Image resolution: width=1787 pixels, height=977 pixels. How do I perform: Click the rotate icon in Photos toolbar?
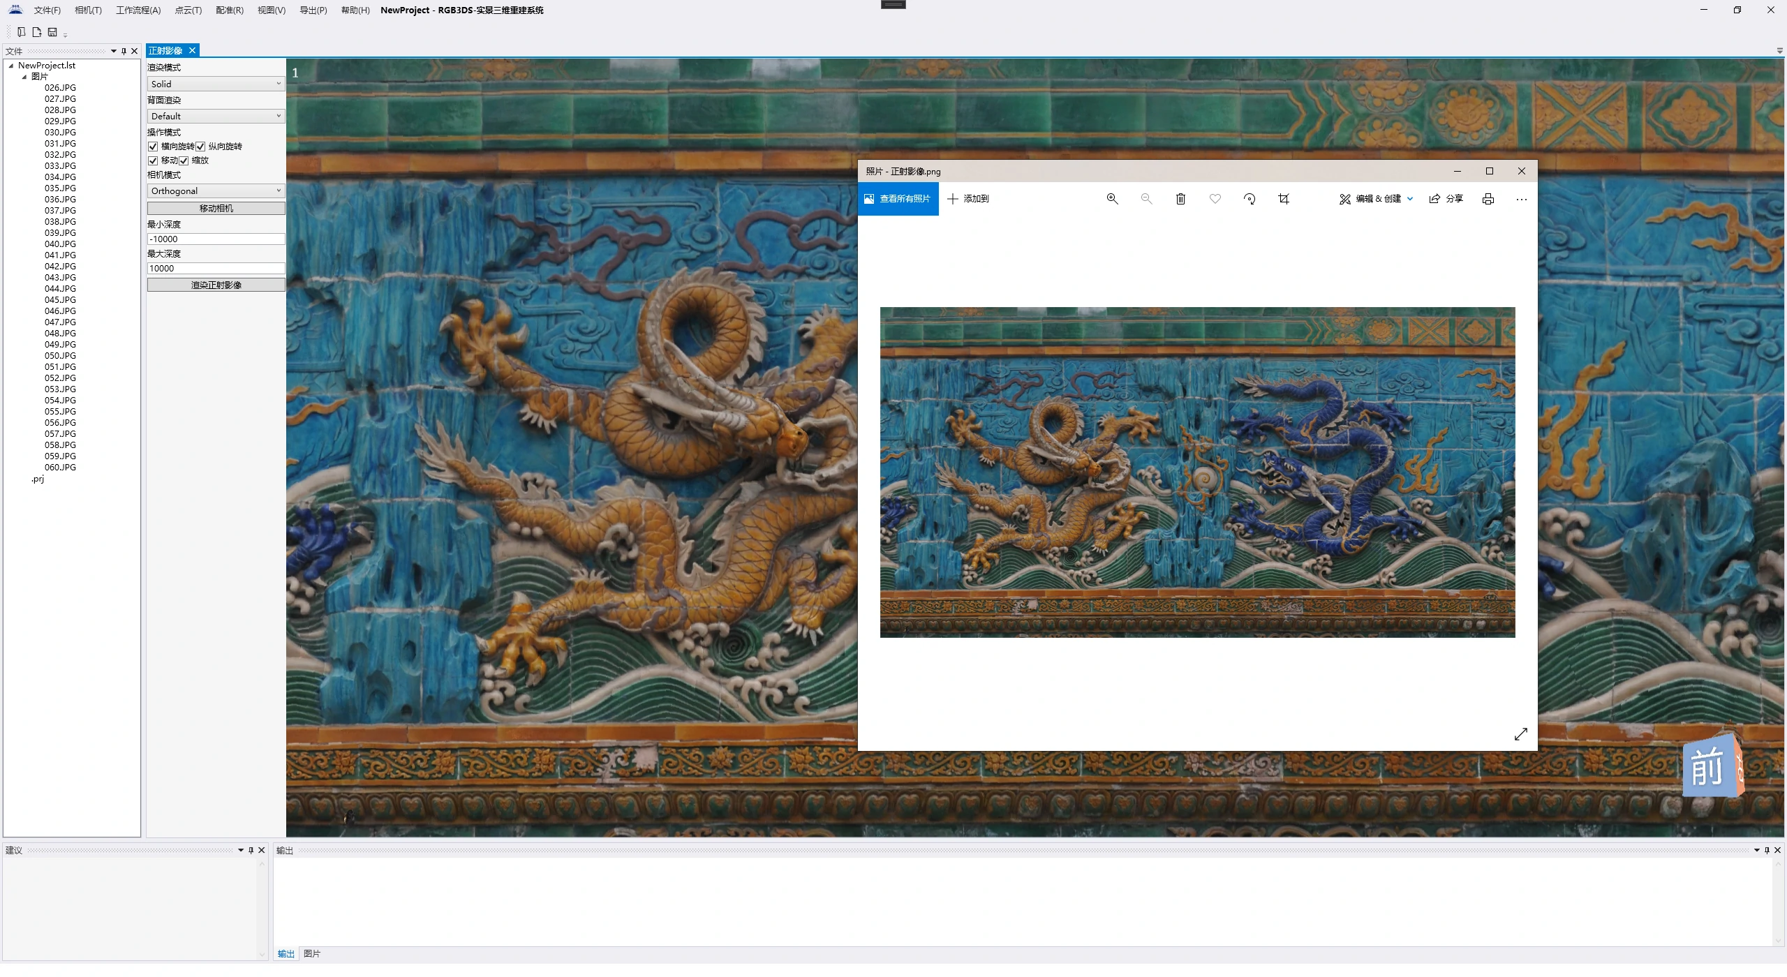pyautogui.click(x=1250, y=199)
